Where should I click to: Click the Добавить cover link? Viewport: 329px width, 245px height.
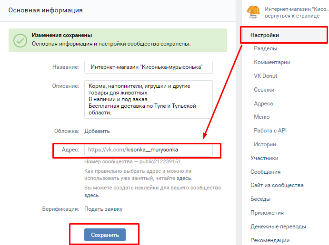(x=97, y=131)
